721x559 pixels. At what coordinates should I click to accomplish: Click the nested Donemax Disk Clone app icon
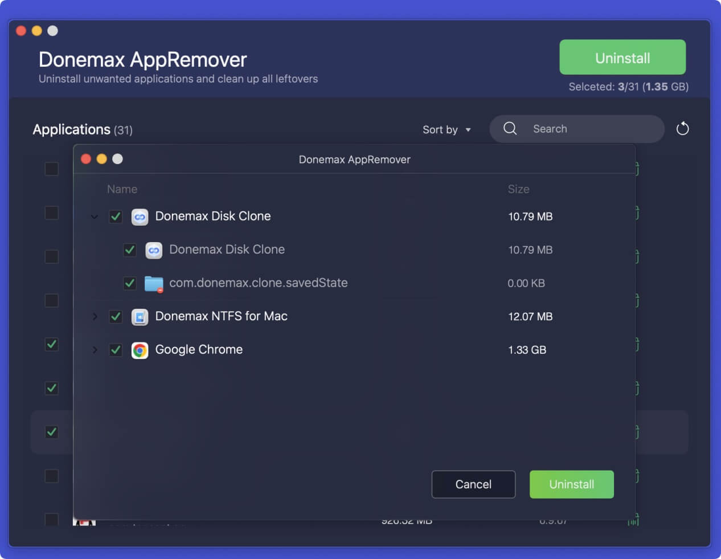pos(154,250)
